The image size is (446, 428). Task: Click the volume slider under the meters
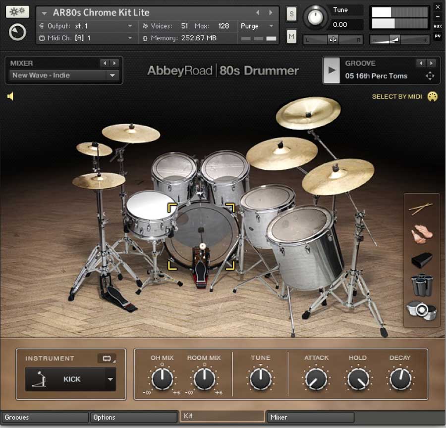399,40
